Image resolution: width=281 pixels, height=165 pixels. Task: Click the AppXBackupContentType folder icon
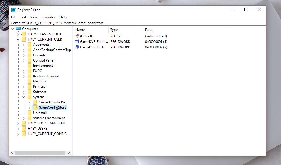[29, 50]
